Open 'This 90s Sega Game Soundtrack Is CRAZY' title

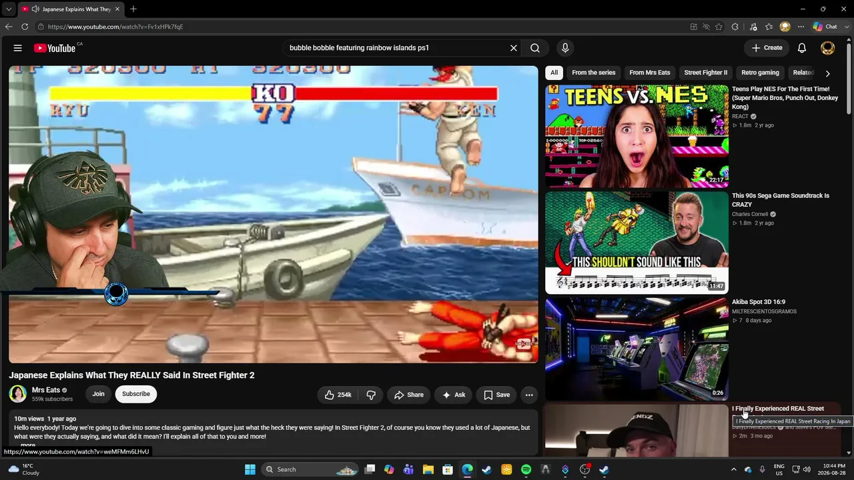pos(781,200)
